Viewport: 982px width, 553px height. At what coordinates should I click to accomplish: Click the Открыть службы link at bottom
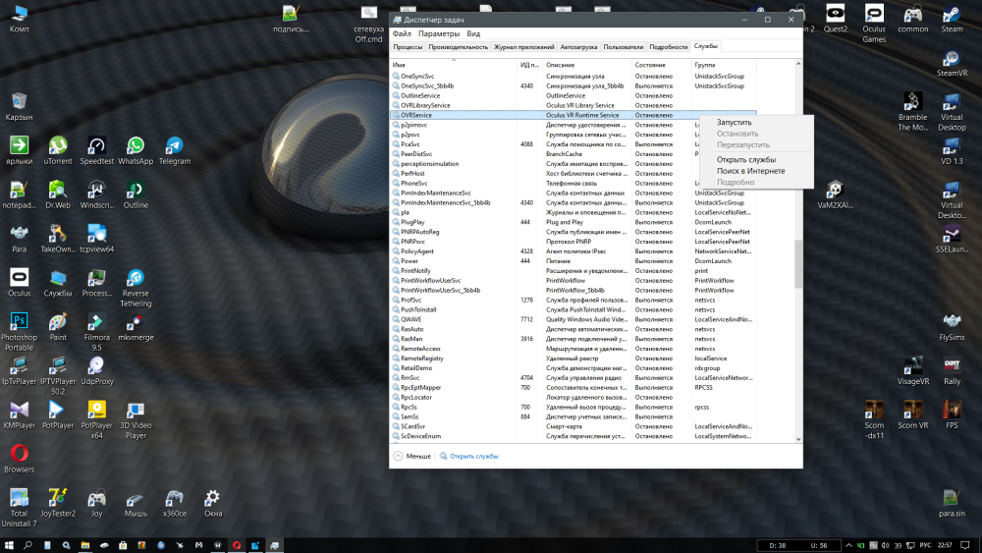[473, 456]
